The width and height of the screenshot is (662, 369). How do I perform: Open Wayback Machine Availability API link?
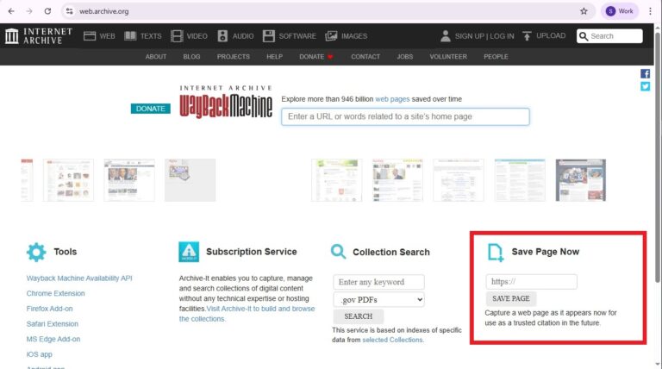(79, 278)
